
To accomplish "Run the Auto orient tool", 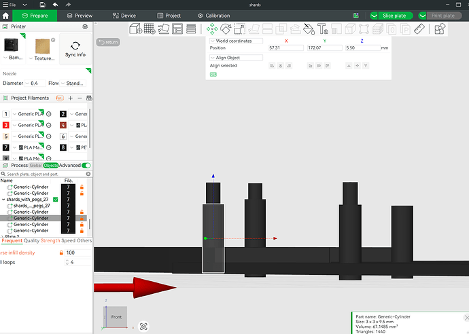I will pyautogui.click(x=164, y=29).
